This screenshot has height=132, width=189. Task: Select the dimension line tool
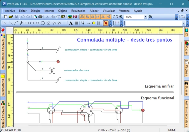pos(117,23)
